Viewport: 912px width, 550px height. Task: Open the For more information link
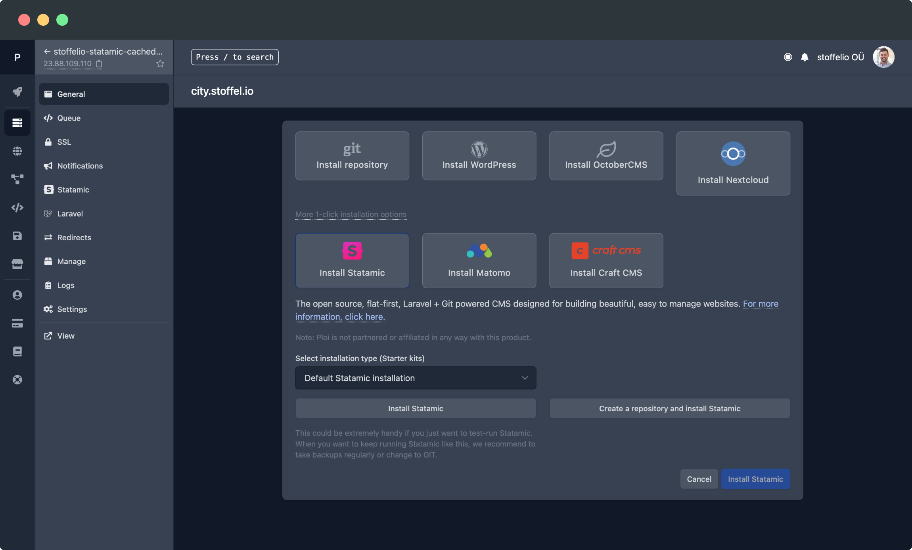[760, 304]
